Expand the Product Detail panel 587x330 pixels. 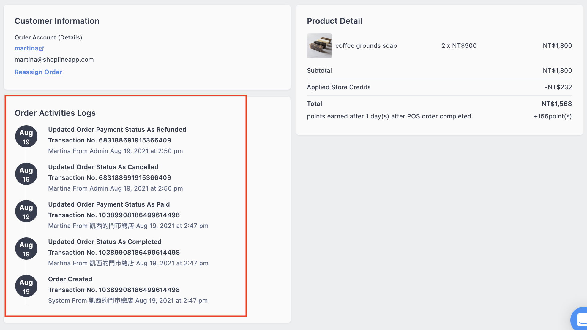coord(334,21)
